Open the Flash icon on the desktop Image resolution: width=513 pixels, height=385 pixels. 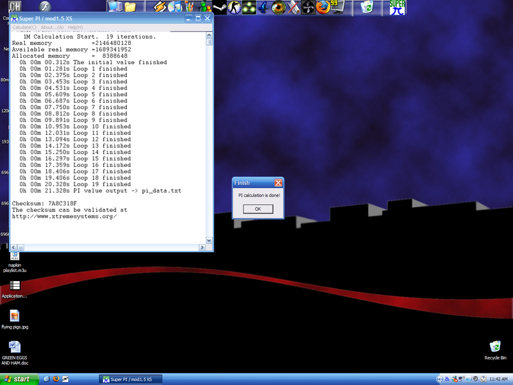pyautogui.click(x=45, y=6)
